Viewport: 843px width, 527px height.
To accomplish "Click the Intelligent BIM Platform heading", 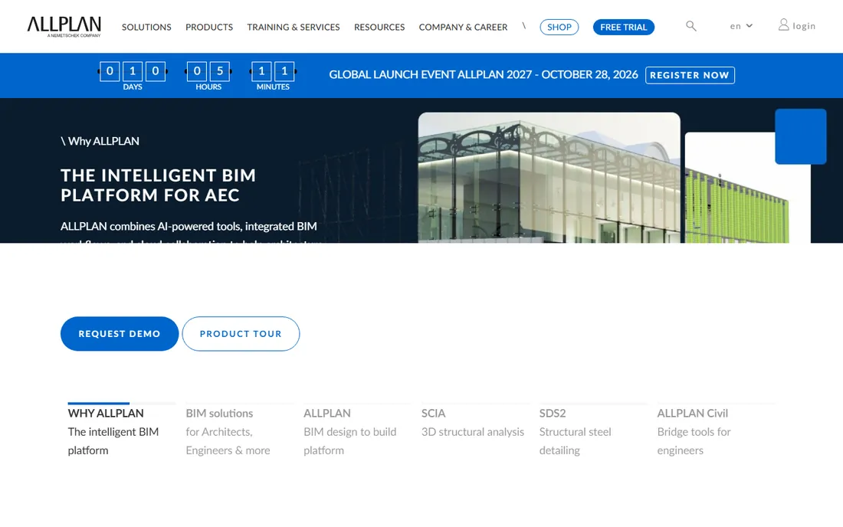I will 158,185.
